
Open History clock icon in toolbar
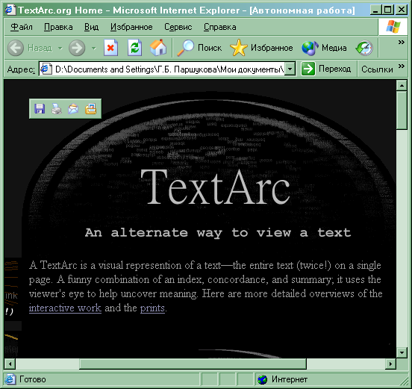(364, 48)
